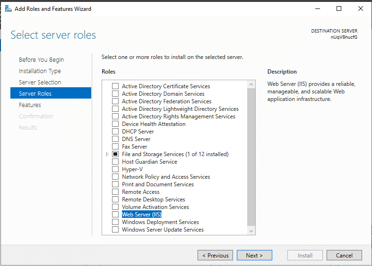Check the DNS Server role
Screen dimensions: 372x266
pos(115,139)
